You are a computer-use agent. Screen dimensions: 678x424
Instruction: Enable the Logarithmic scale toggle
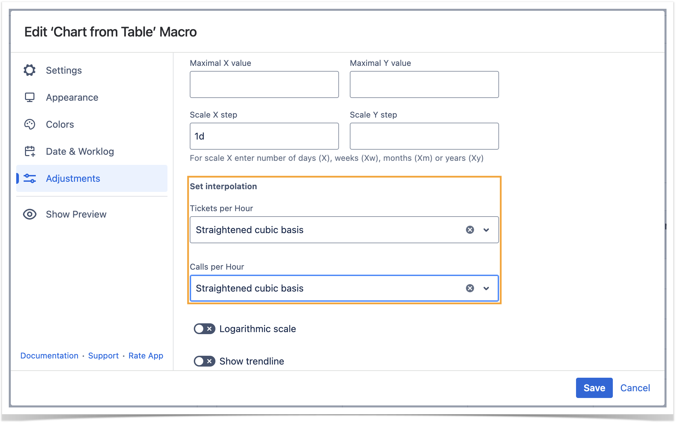point(204,329)
